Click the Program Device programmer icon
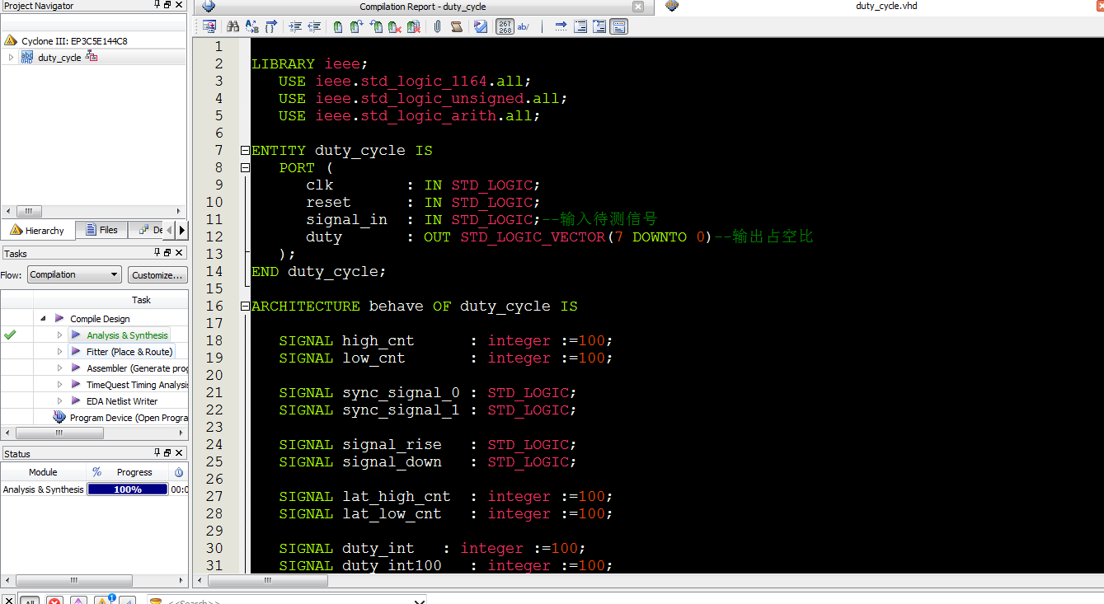This screenshot has width=1104, height=604. pos(59,418)
